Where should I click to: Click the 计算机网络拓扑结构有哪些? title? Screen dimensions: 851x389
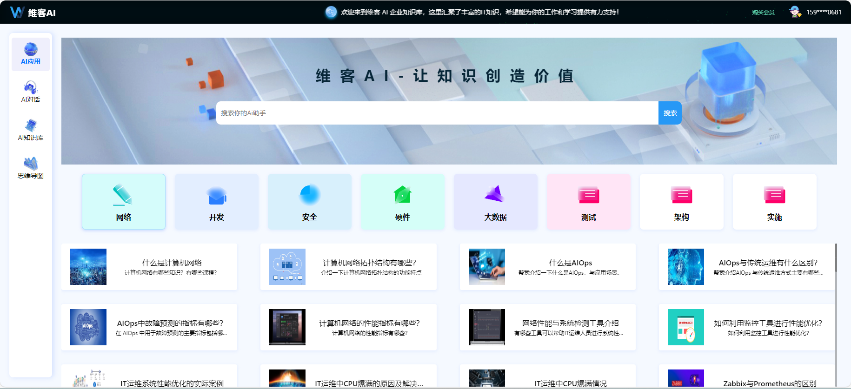click(370, 263)
